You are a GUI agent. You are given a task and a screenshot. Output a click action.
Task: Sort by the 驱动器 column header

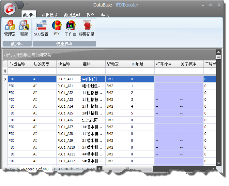118,64
